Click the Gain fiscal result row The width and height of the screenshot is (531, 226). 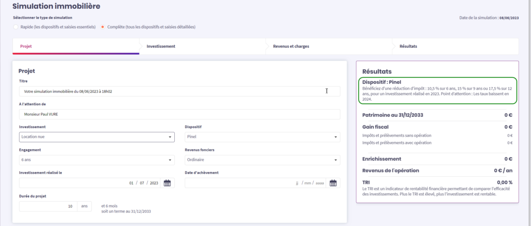coord(437,126)
